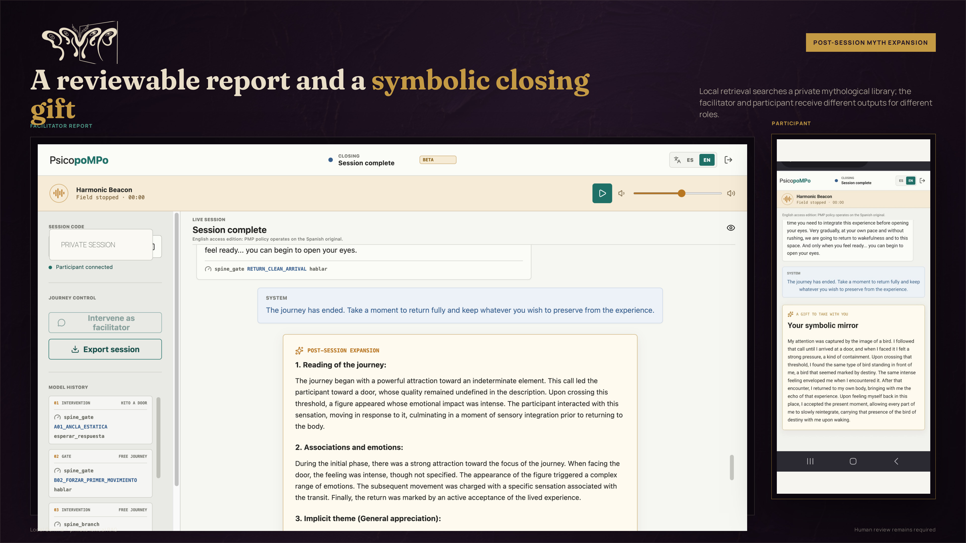Click the participant Harmonic Beacon waveform icon
The image size is (966, 543).
coord(787,199)
